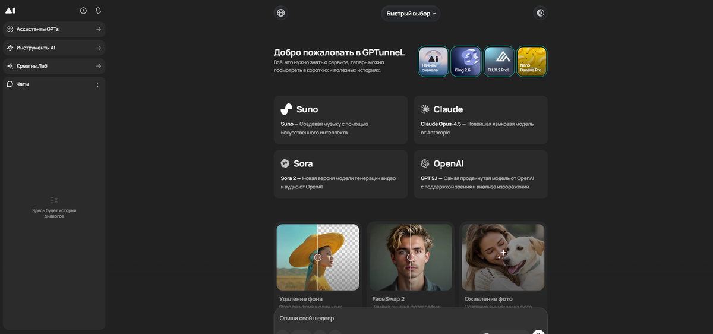Open the Sora 2 card description
This screenshot has width=713, height=334.
tap(338, 182)
